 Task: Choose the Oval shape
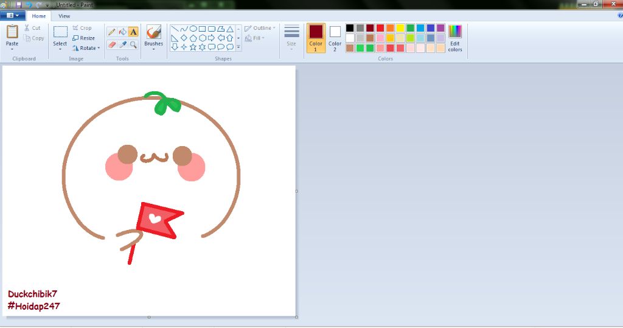coord(193,29)
